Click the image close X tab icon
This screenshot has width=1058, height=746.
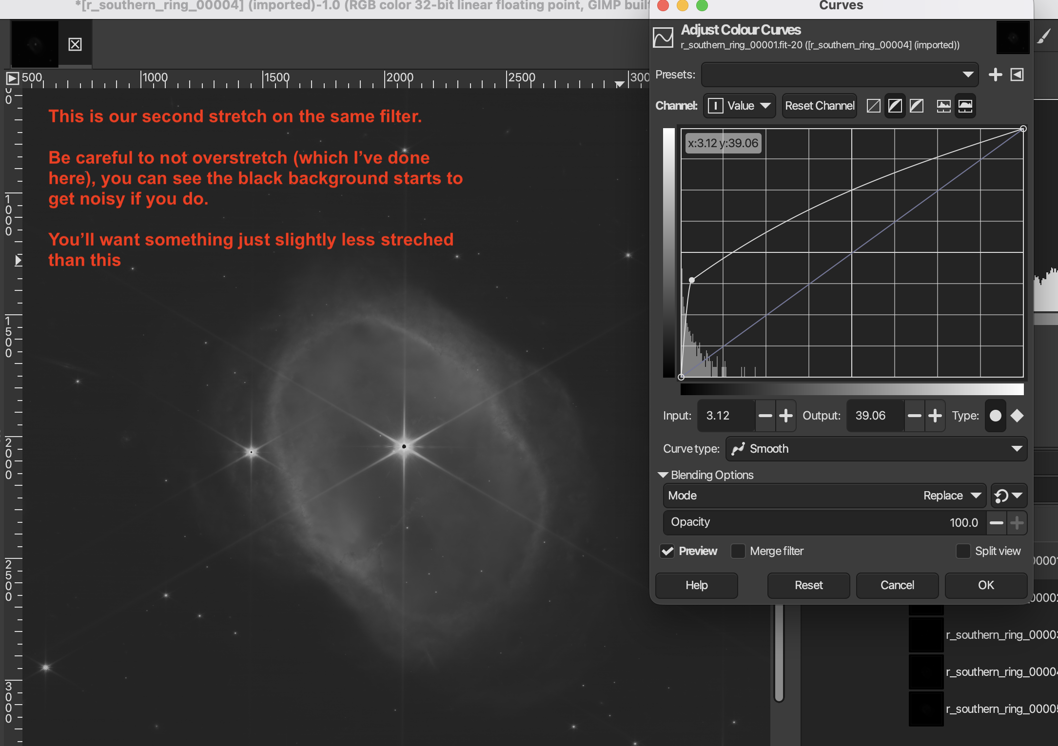click(75, 44)
